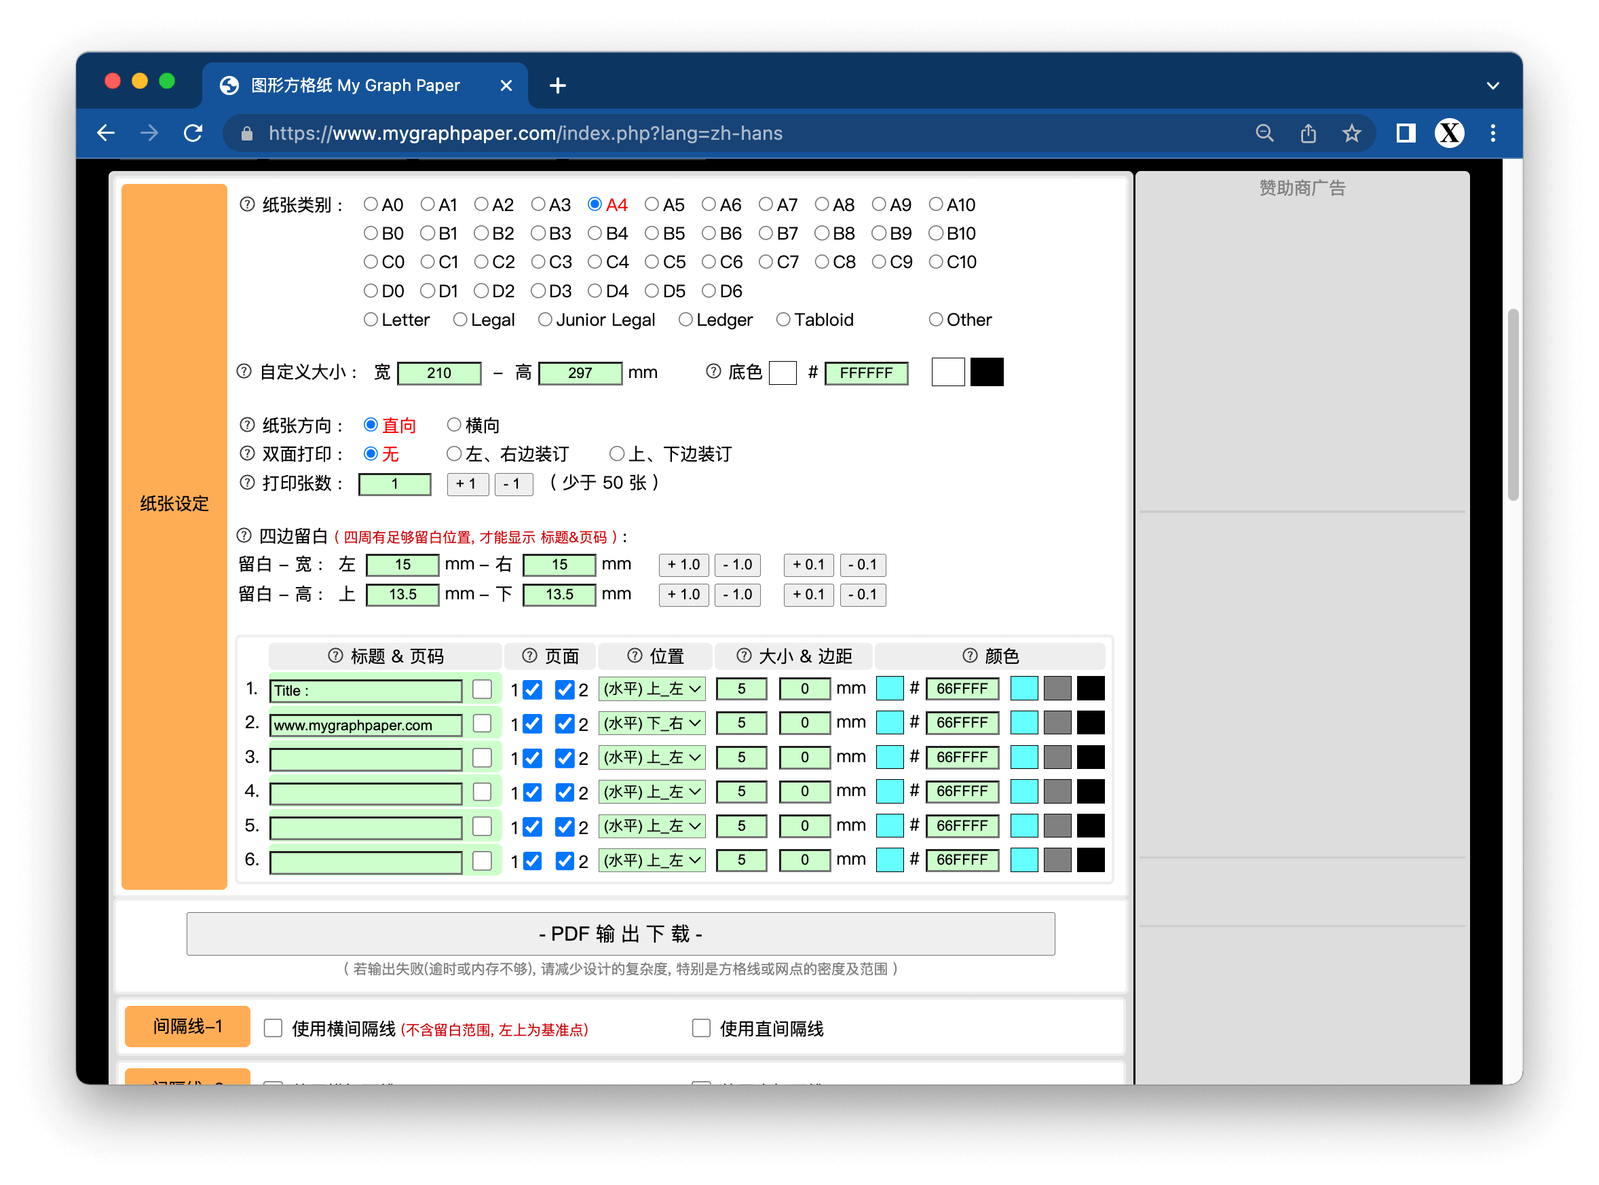Open position dropdown for title row 1
The image size is (1599, 1185).
pos(652,690)
